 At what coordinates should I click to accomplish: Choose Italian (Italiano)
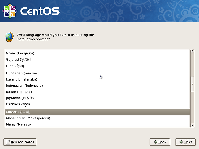97,92
